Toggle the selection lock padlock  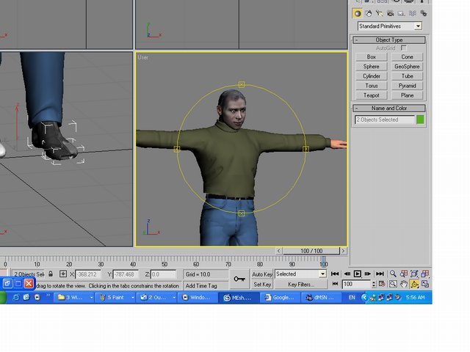point(51,274)
